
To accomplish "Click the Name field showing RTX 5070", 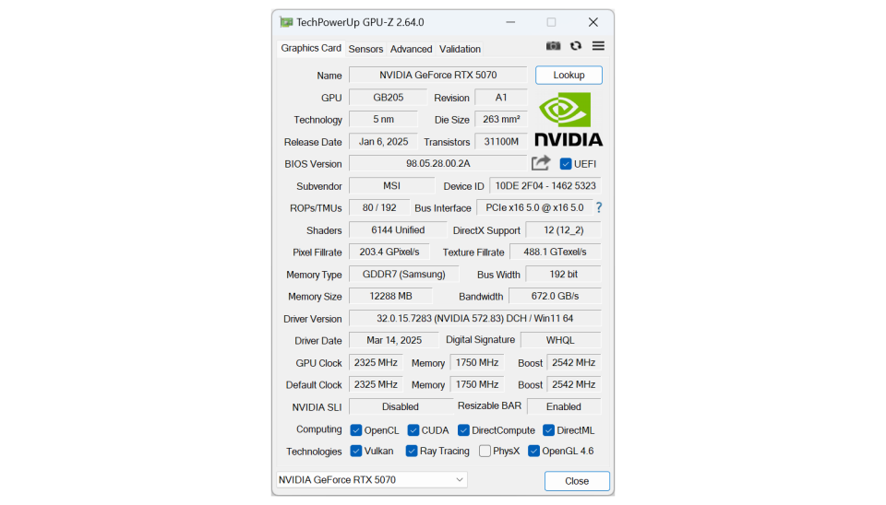I will pos(437,75).
